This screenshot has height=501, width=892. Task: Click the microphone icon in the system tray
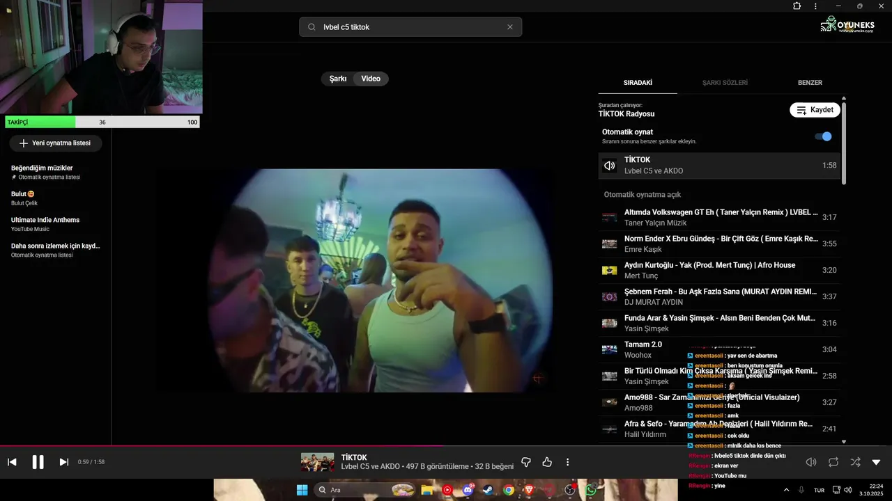[801, 490]
